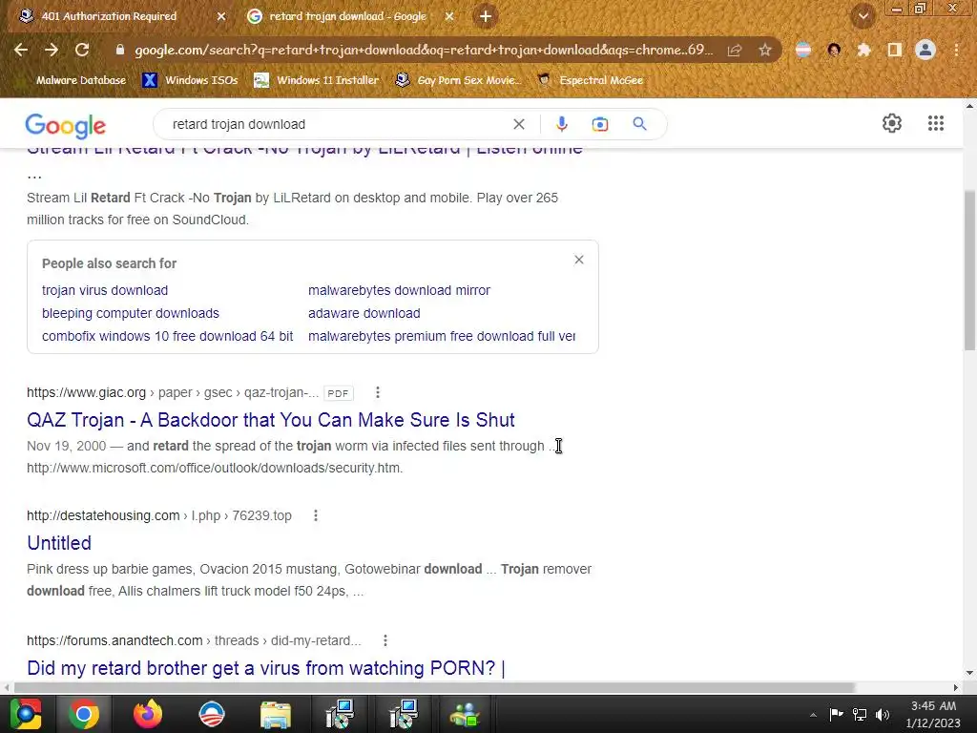Open options for forums.anandtech.com result
This screenshot has height=733, width=977.
385,640
